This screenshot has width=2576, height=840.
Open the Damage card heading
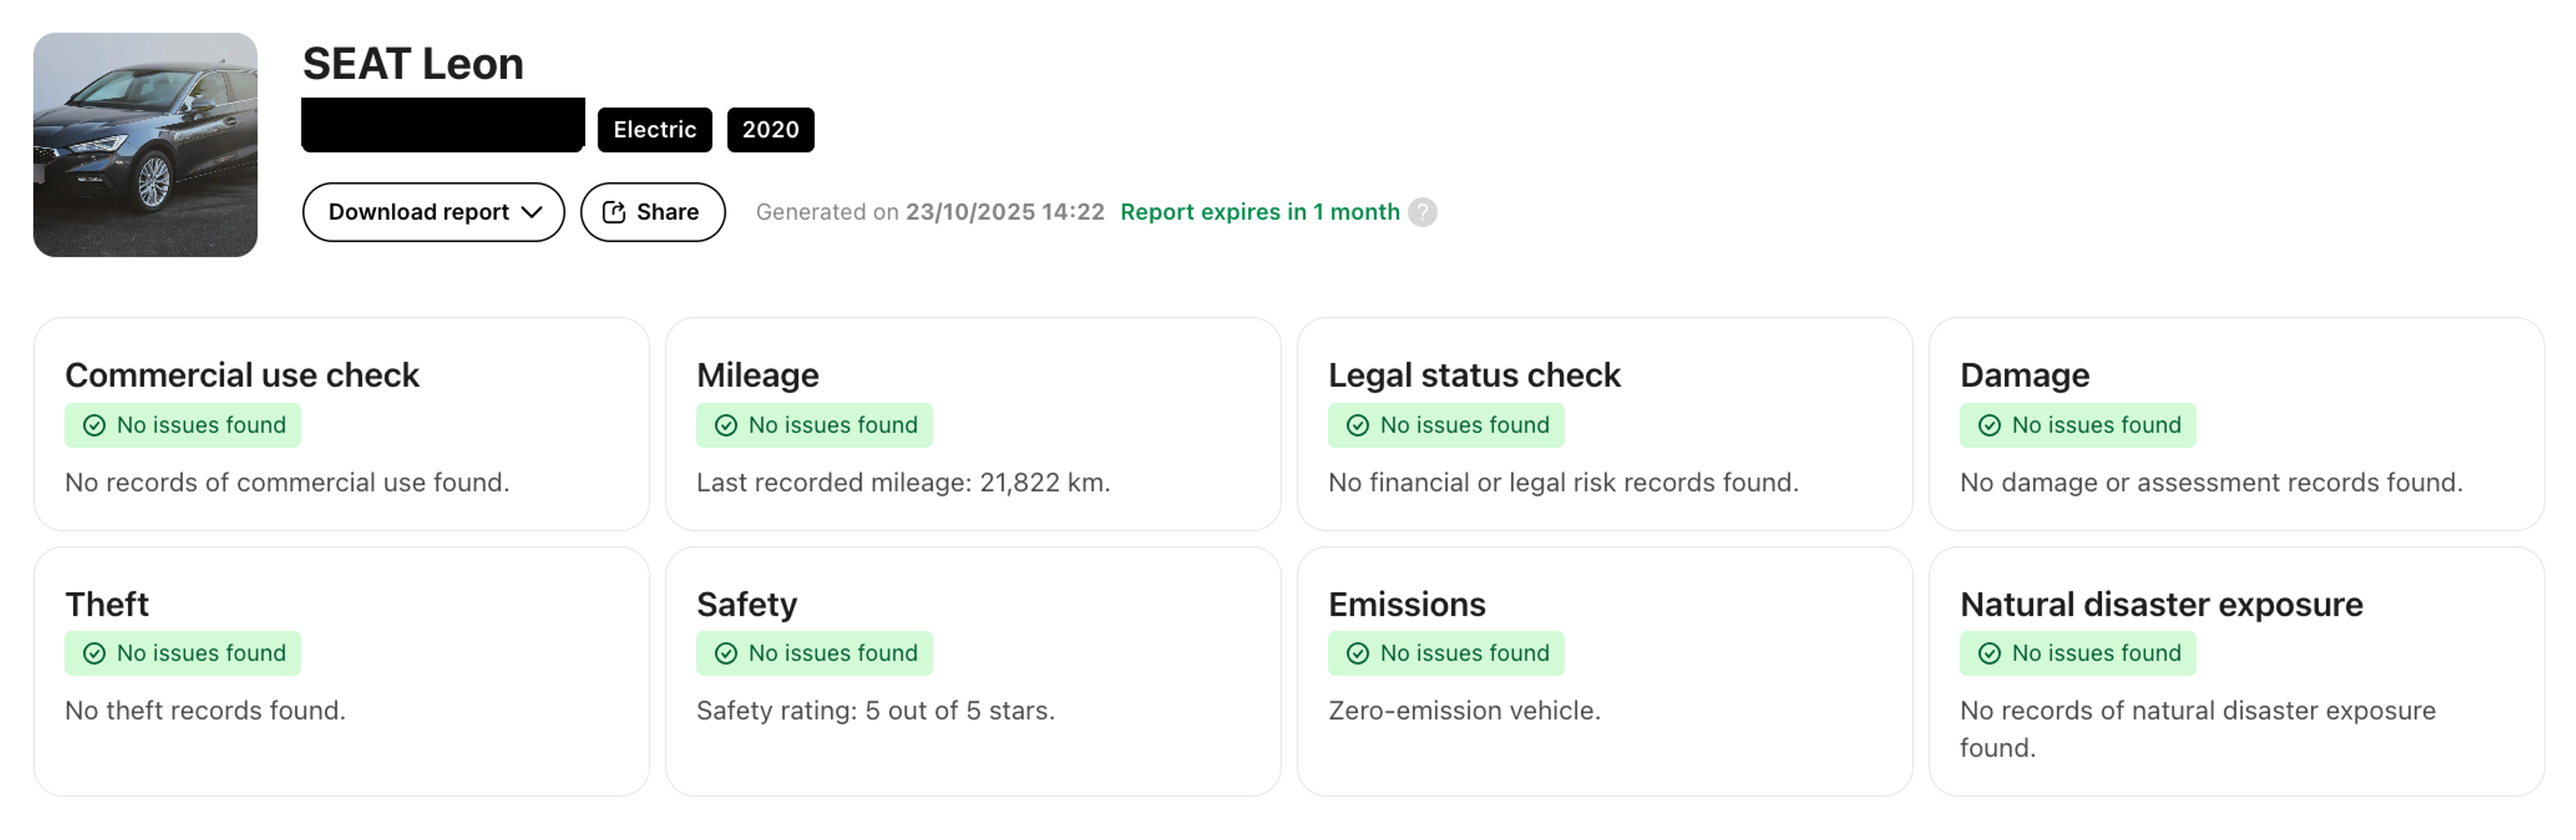tap(2025, 375)
